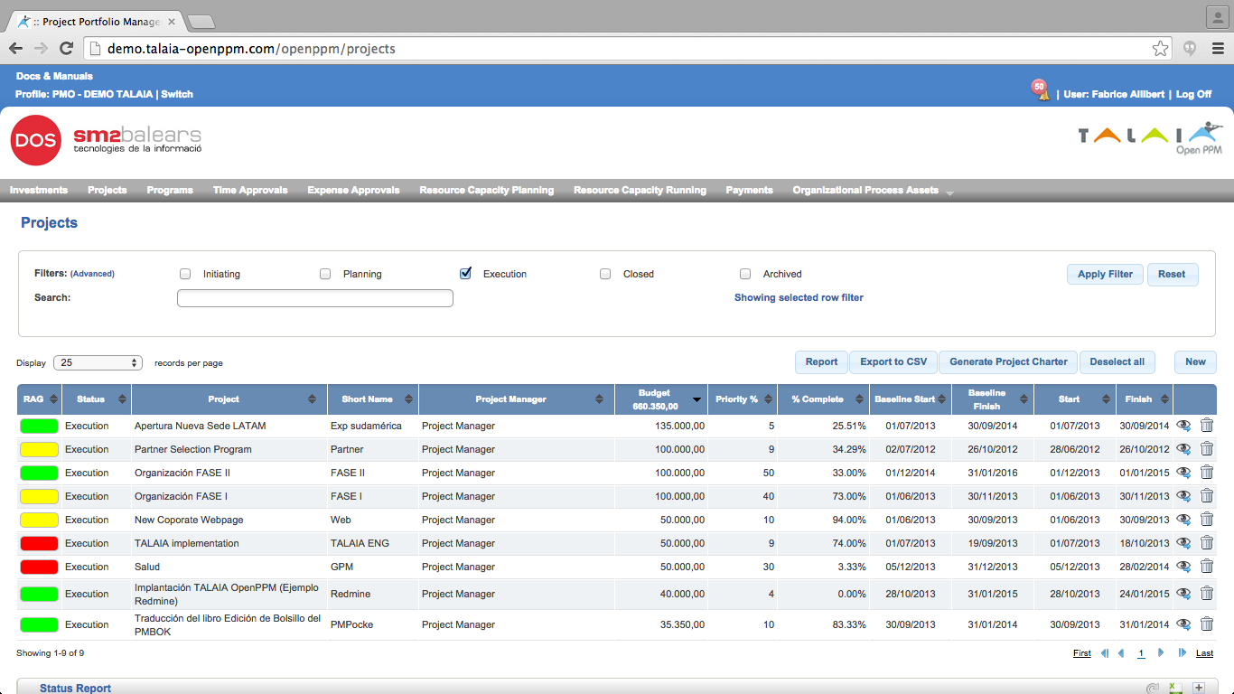This screenshot has height=694, width=1234.
Task: Click the red RAG indicator for Salud
Action: [38, 566]
